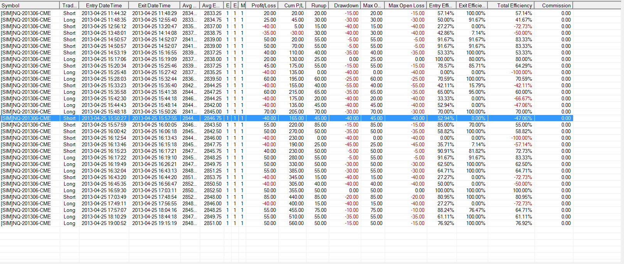
Task: Click the Entry Effi... column header
Action: tap(441, 5)
